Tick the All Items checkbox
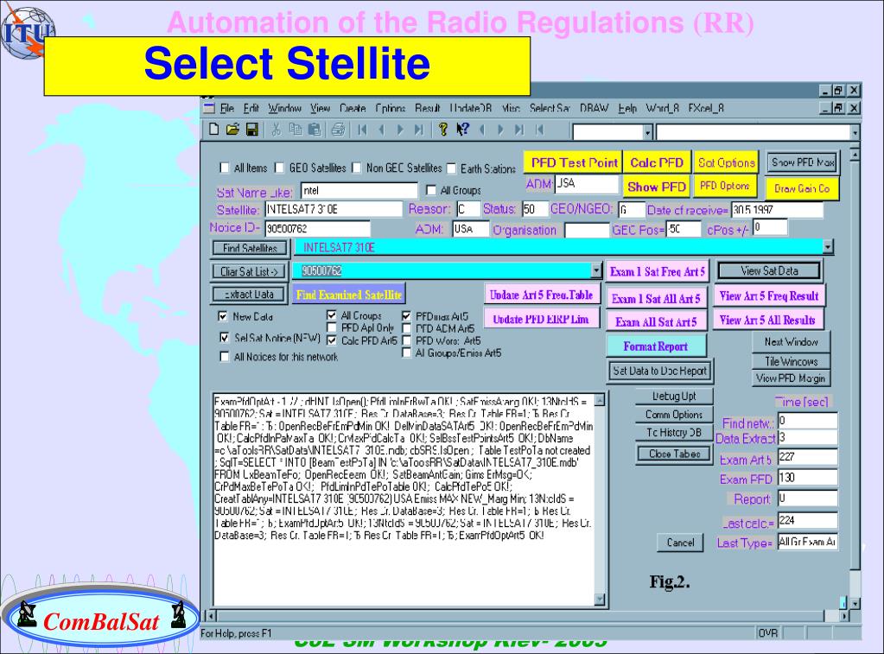The image size is (884, 654). (225, 168)
